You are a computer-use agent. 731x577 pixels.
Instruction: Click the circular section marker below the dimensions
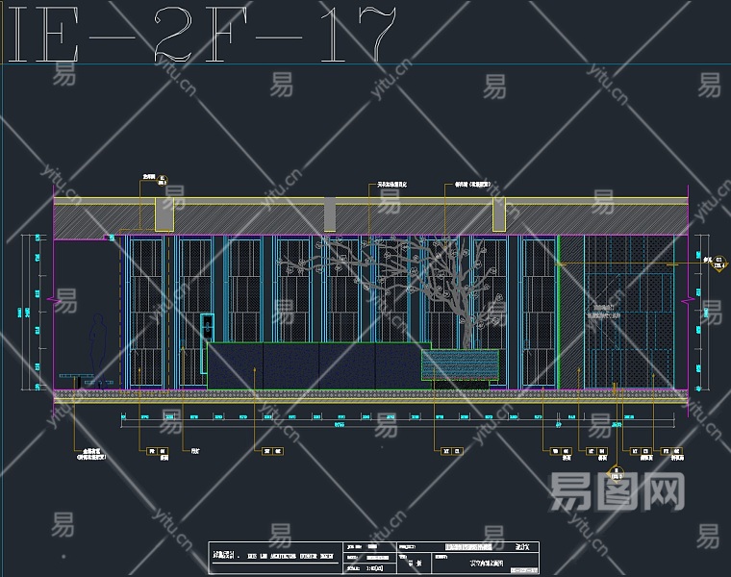tap(614, 471)
